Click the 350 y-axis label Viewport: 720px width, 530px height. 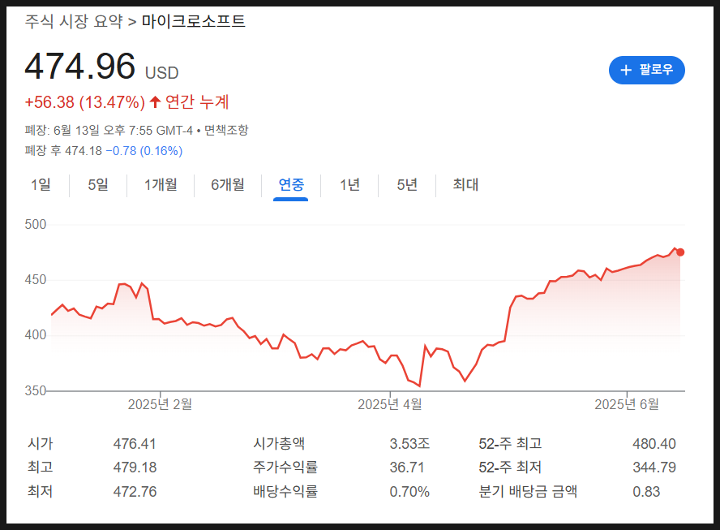[36, 390]
